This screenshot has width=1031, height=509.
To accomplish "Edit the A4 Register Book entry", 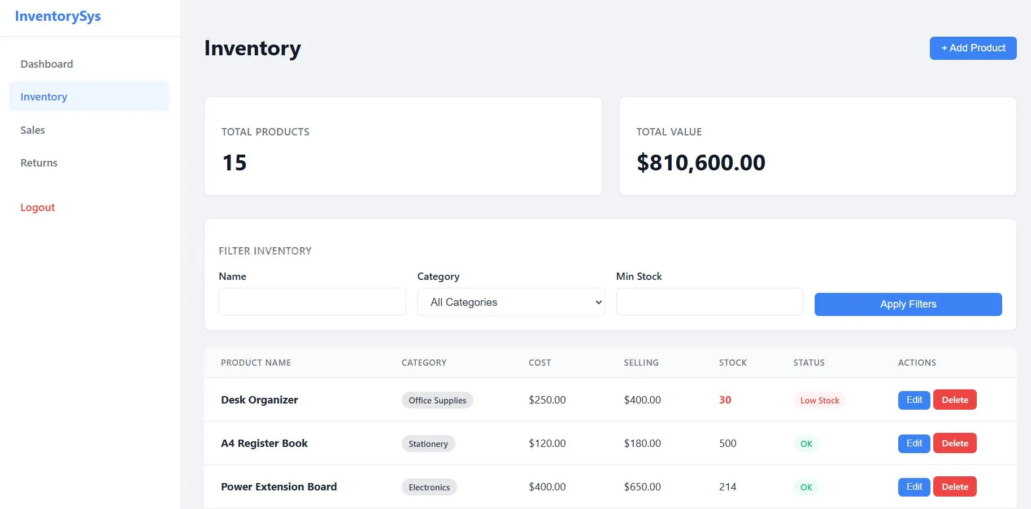I will tap(914, 443).
